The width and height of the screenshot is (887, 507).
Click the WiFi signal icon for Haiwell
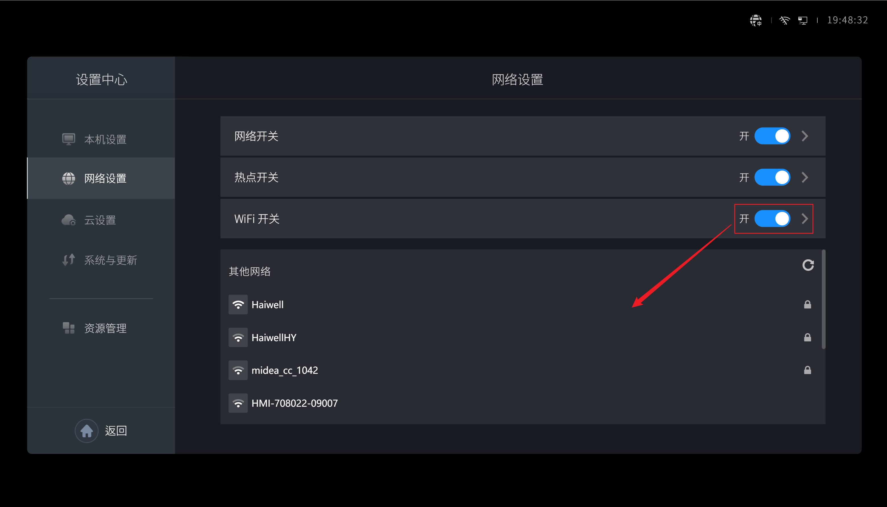(238, 305)
